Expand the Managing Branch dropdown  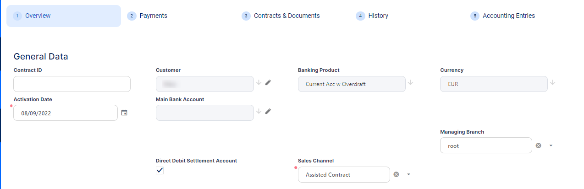551,146
